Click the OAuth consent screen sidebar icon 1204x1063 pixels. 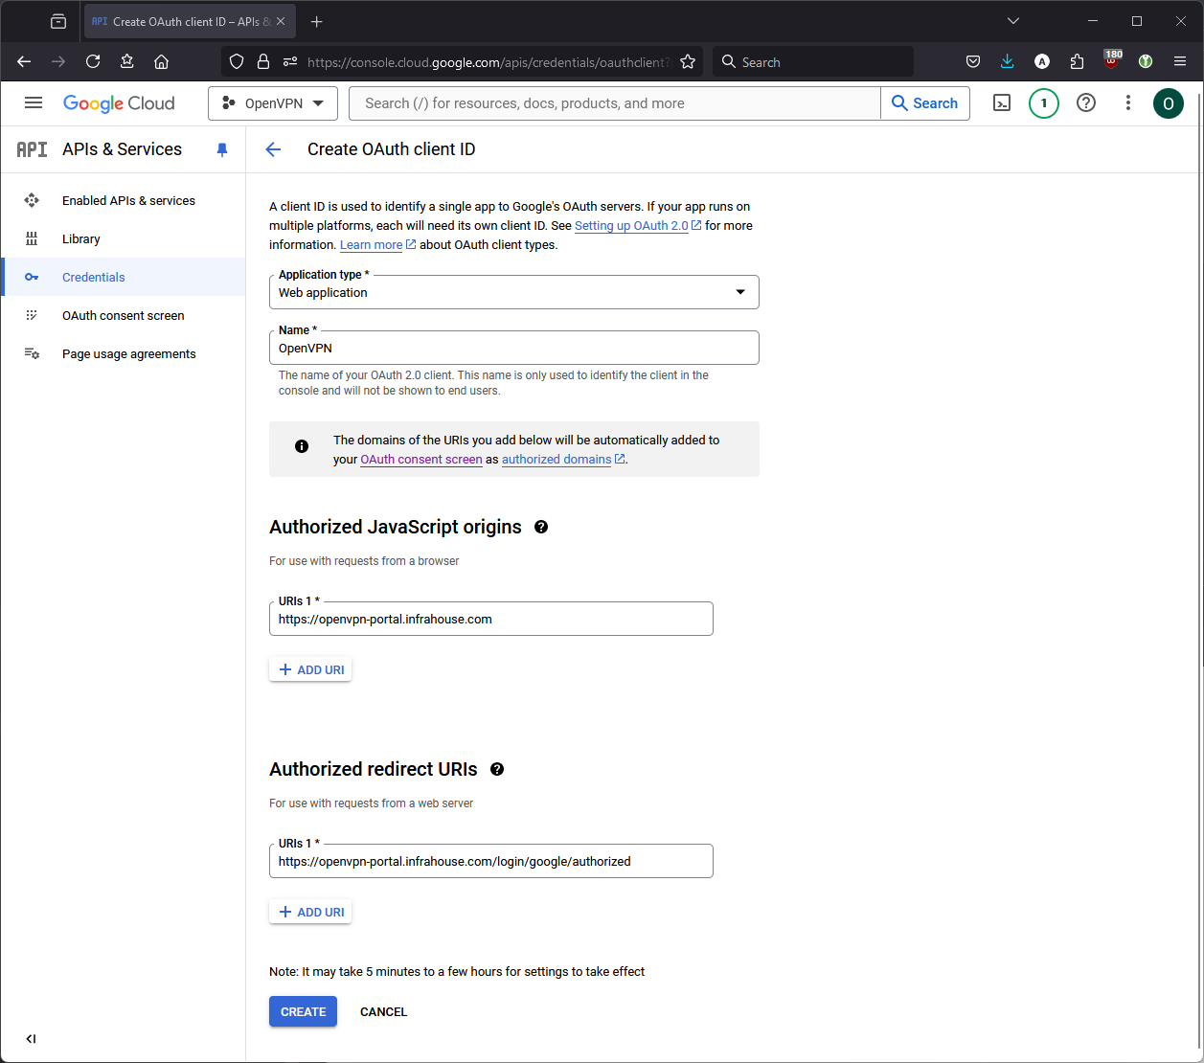click(32, 315)
